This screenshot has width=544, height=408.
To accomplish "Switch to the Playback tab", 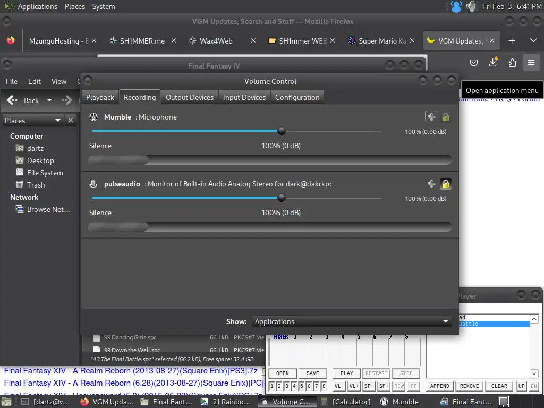I will [x=100, y=97].
